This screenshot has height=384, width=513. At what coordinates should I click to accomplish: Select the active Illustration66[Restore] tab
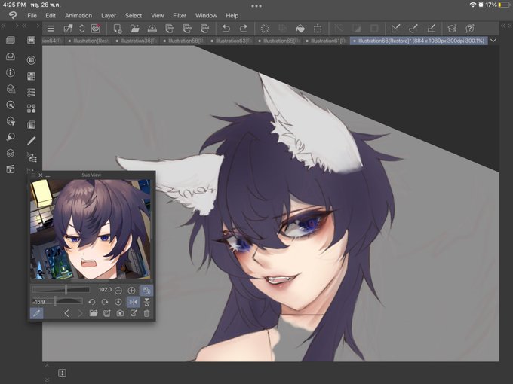[x=419, y=41]
